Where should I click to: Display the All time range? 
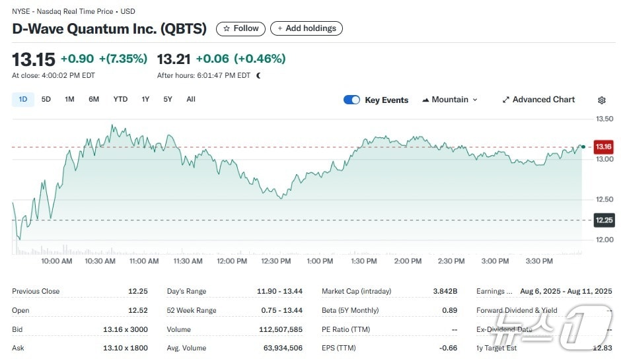191,99
